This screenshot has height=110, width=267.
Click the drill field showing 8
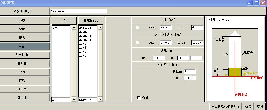pyautogui.click(x=196, y=58)
